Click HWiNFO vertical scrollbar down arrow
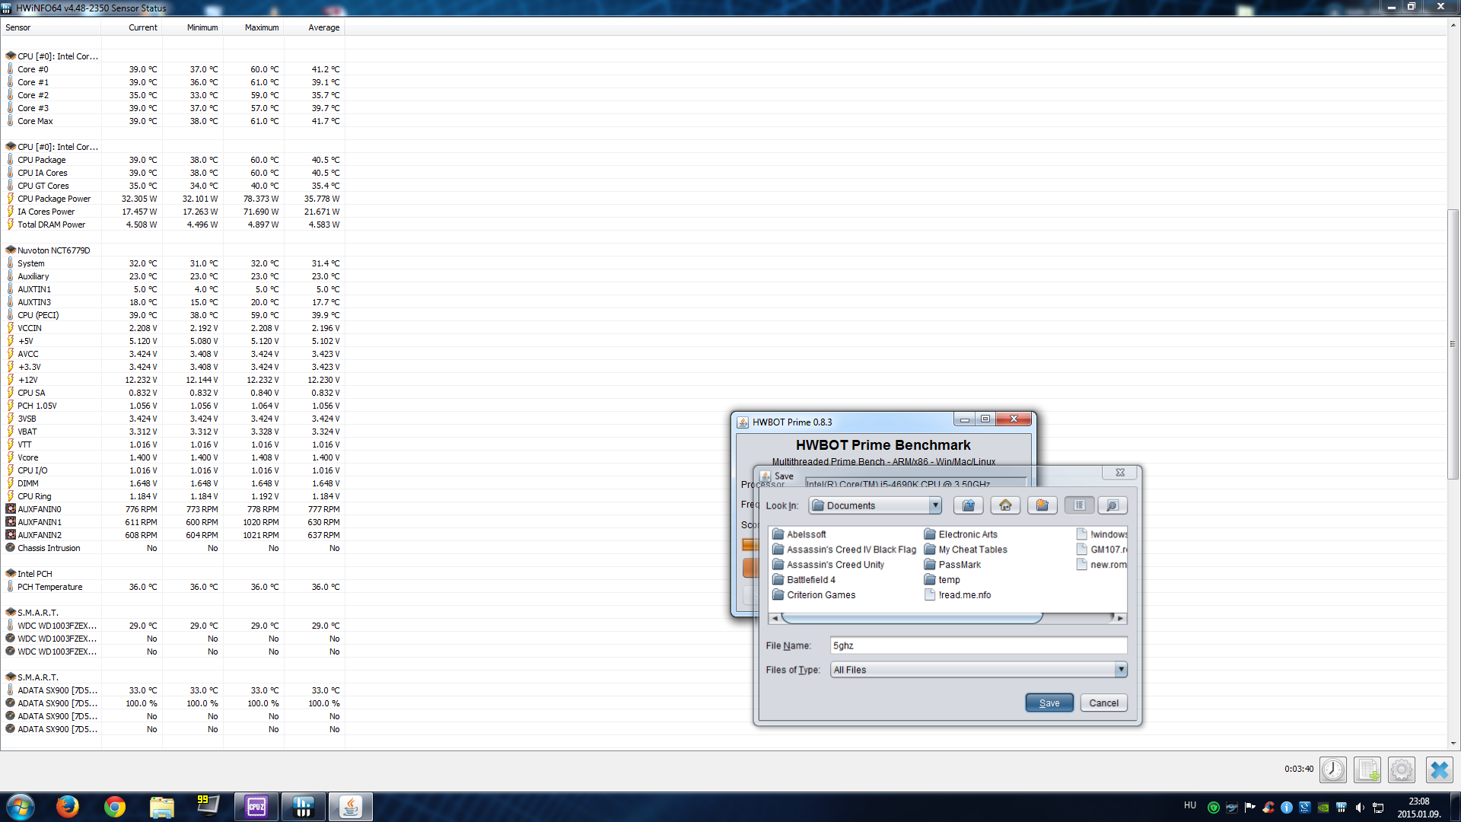Screen dimensions: 1461x822 (1453, 744)
